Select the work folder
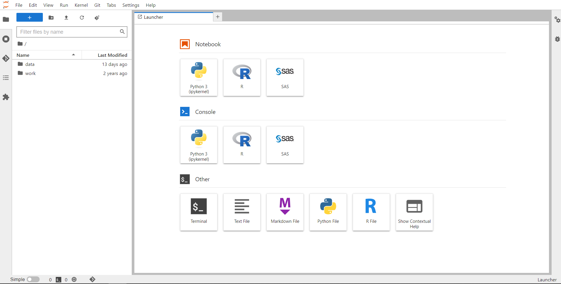Viewport: 561px width, 284px height. click(72, 73)
